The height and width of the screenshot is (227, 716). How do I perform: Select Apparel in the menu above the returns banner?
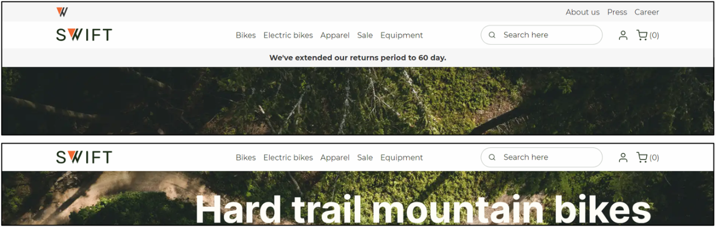[335, 35]
